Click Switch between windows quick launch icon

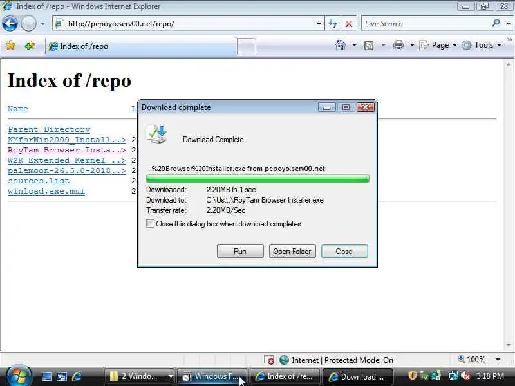tap(62, 377)
